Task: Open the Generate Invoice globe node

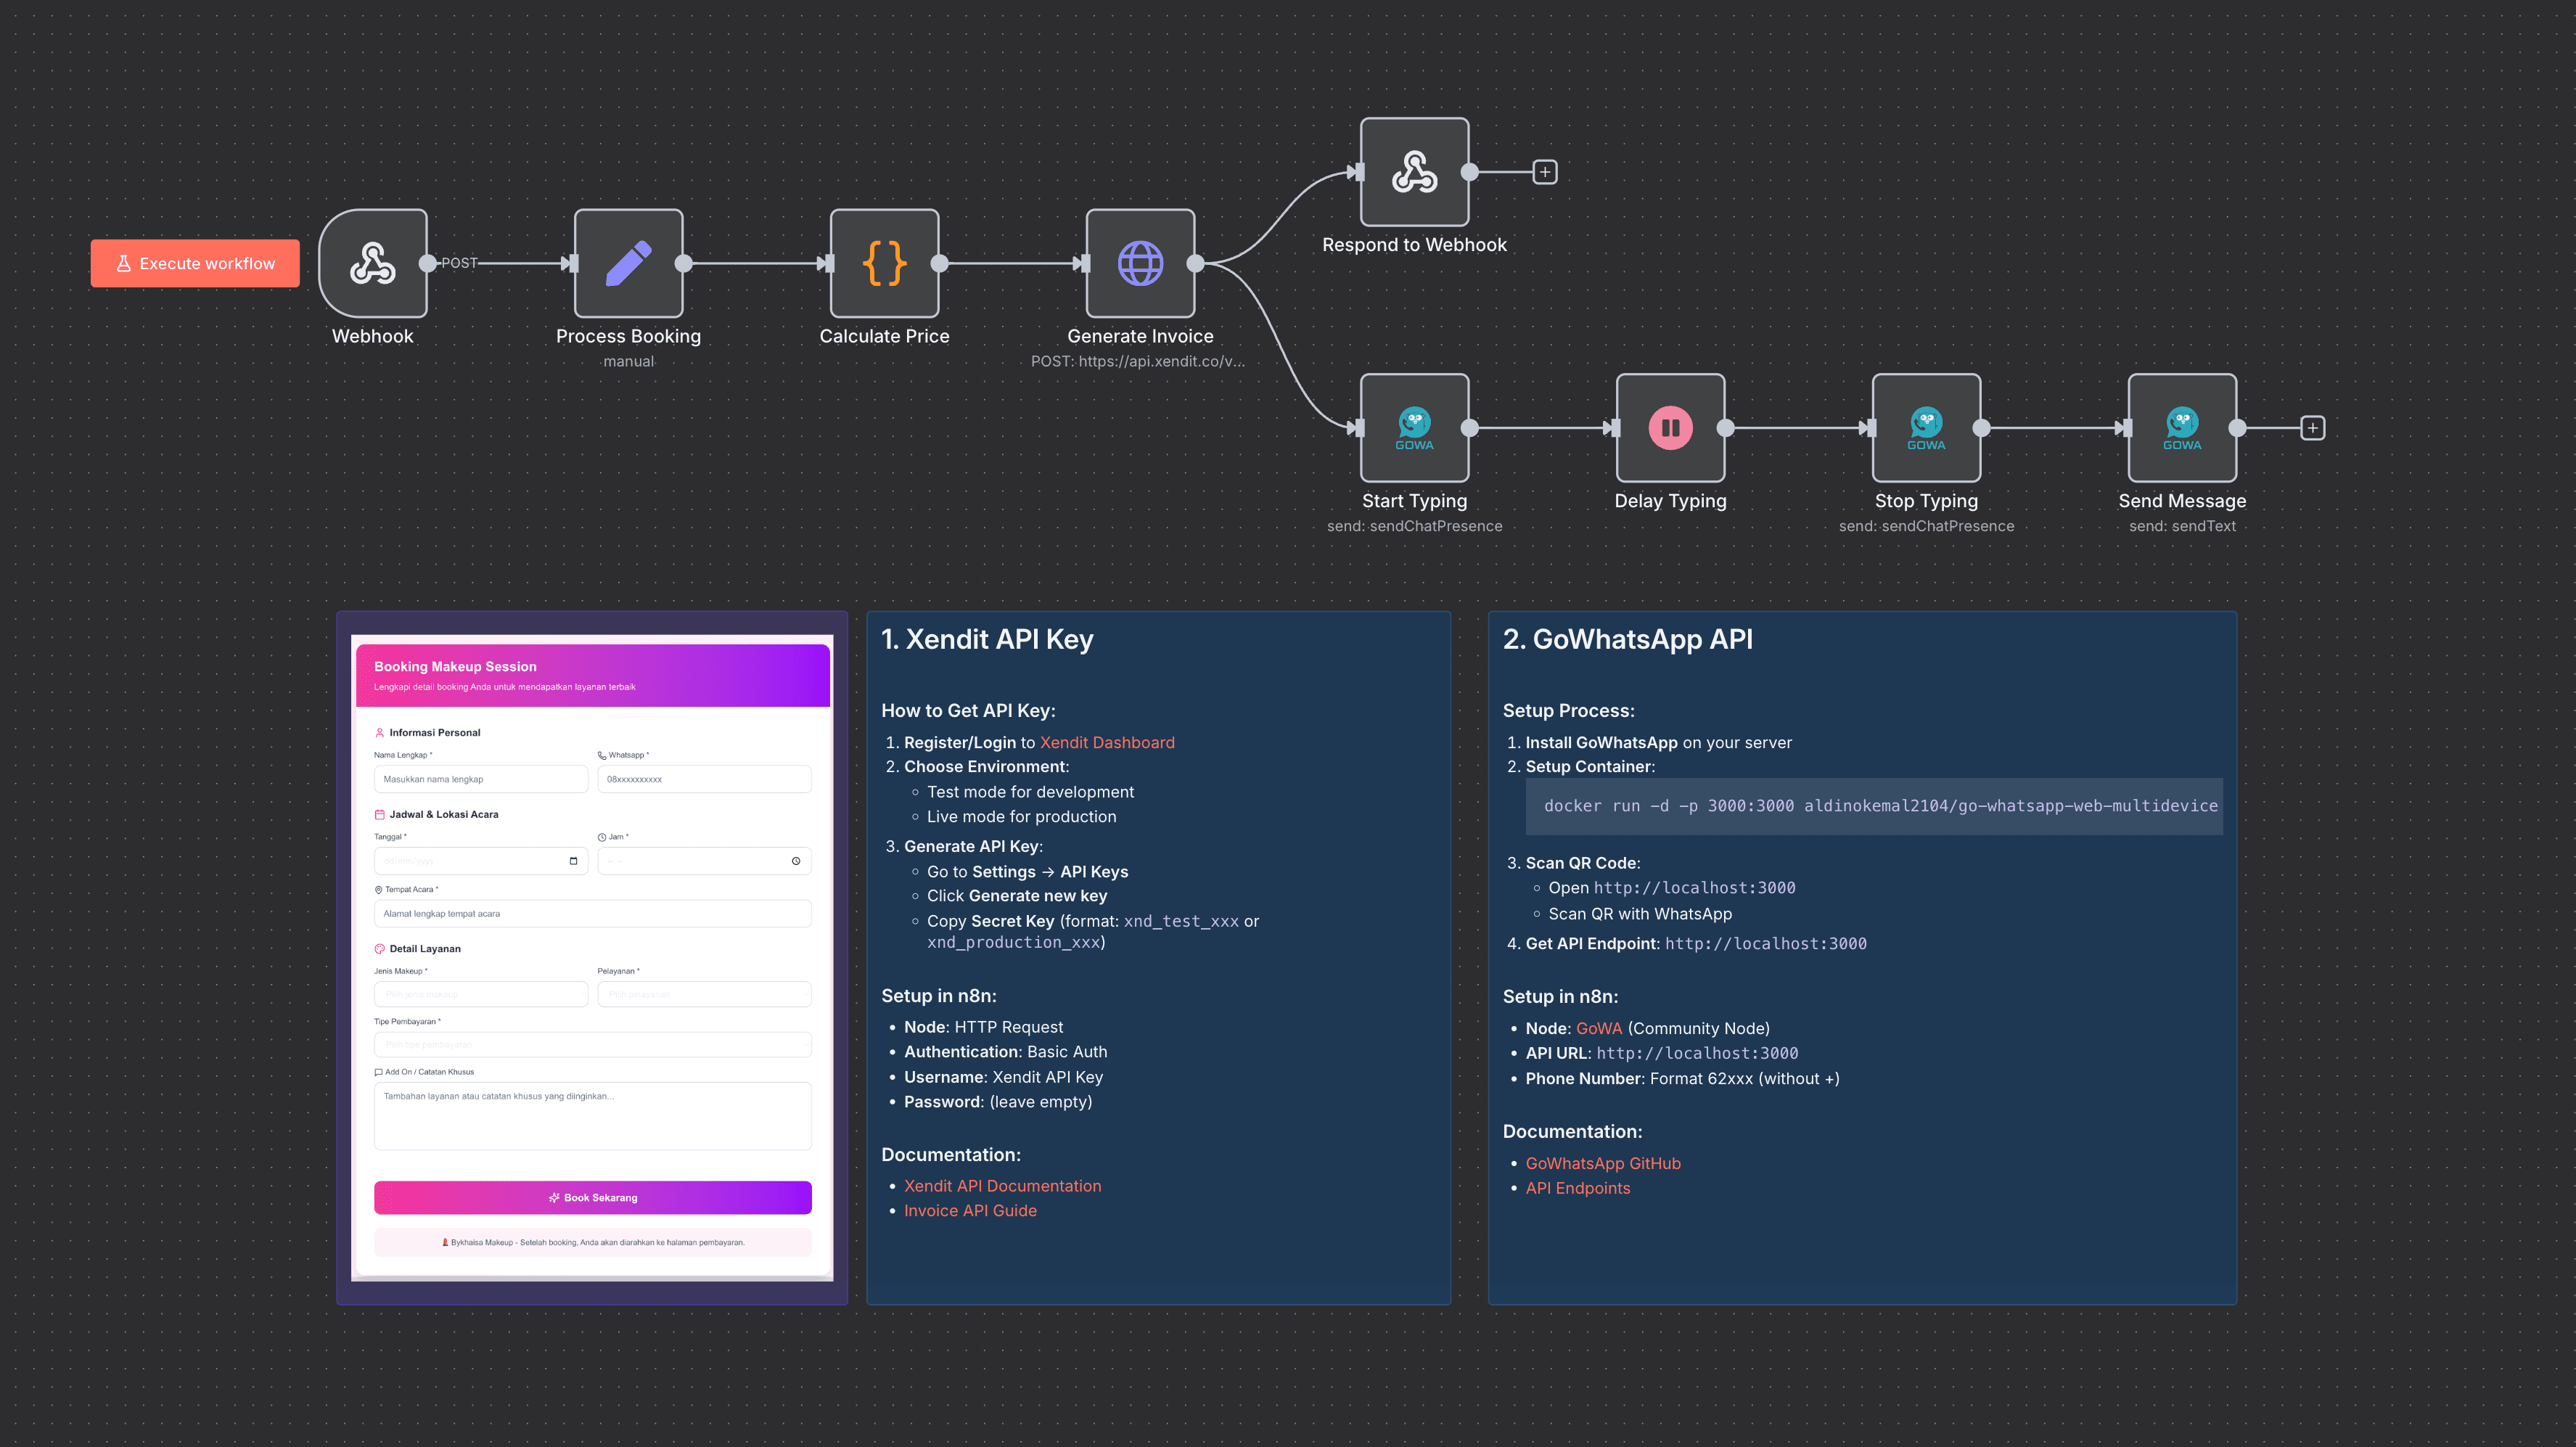Action: (1140, 263)
